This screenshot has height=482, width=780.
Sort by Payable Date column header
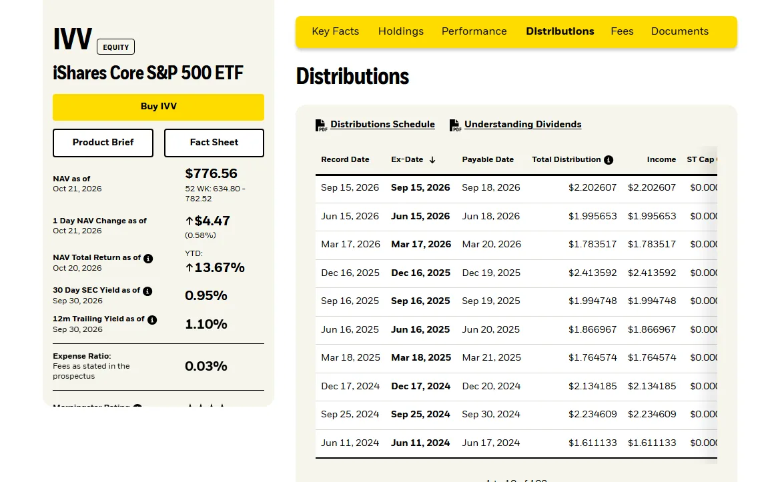point(488,159)
